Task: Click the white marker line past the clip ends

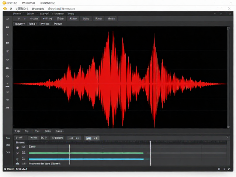Action: [x=150, y=153]
